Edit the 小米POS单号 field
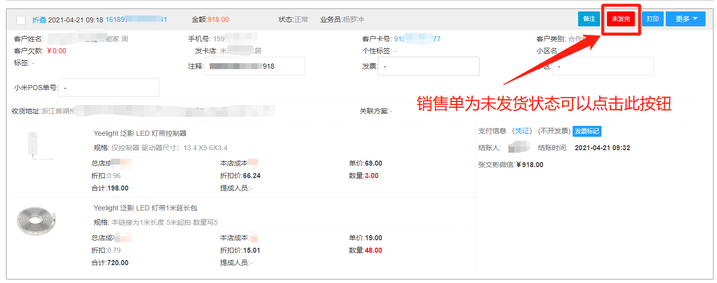Screen dimensions: 717x283 tap(109, 88)
